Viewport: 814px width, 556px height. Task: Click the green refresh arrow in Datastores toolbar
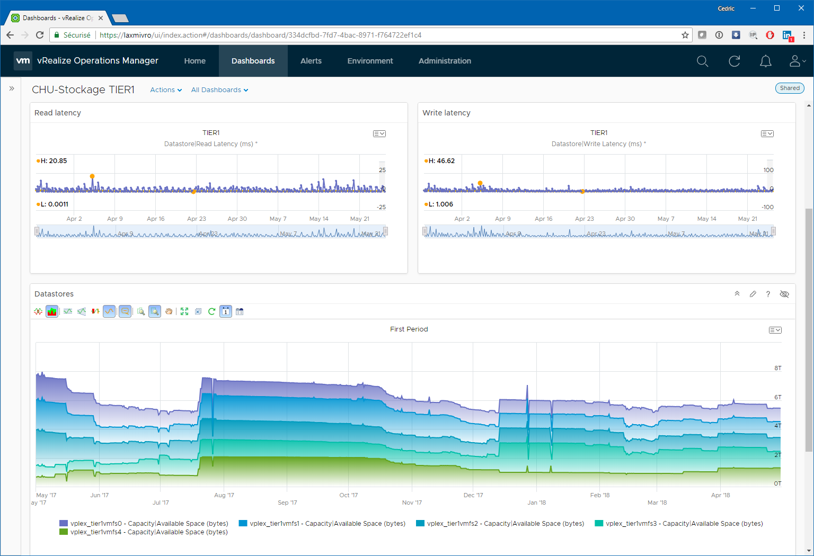[211, 311]
